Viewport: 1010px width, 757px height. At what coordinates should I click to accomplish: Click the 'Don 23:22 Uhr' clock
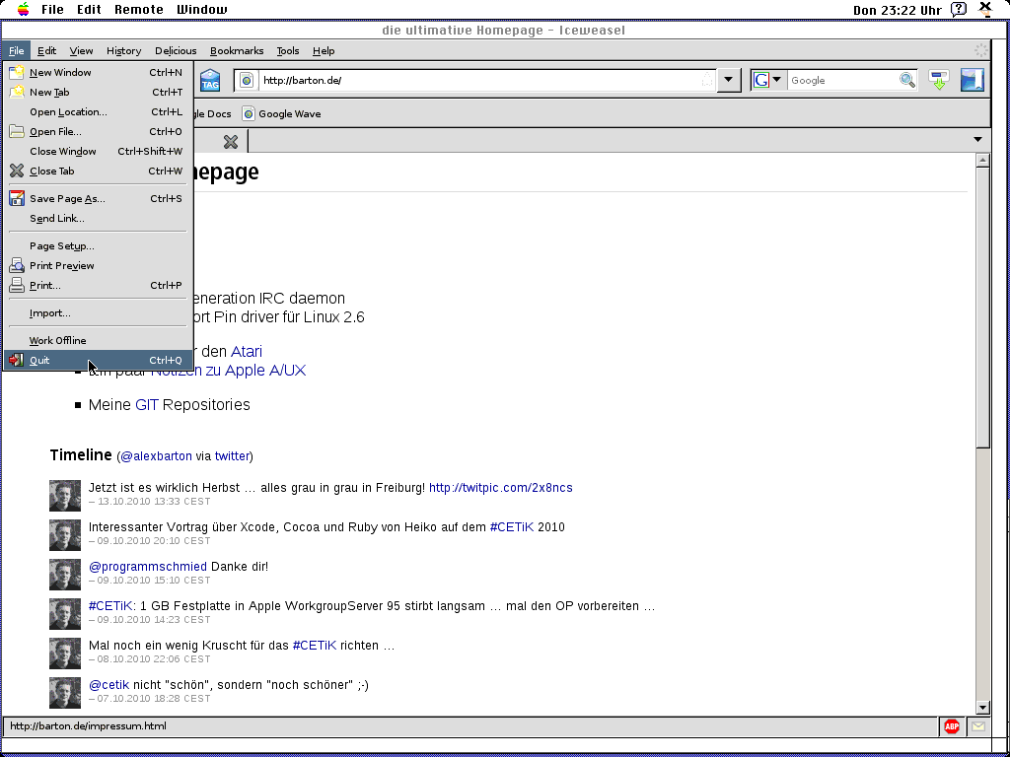coord(898,10)
